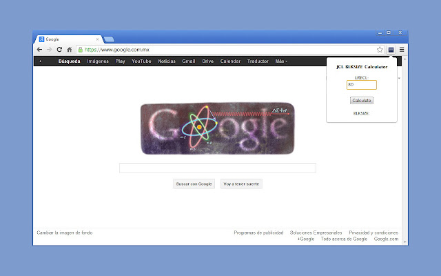441x276 pixels.
Task: Open Drive in the Google bar
Action: (208, 61)
